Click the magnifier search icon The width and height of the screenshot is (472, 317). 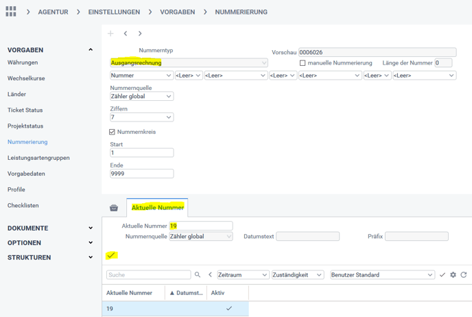198,274
